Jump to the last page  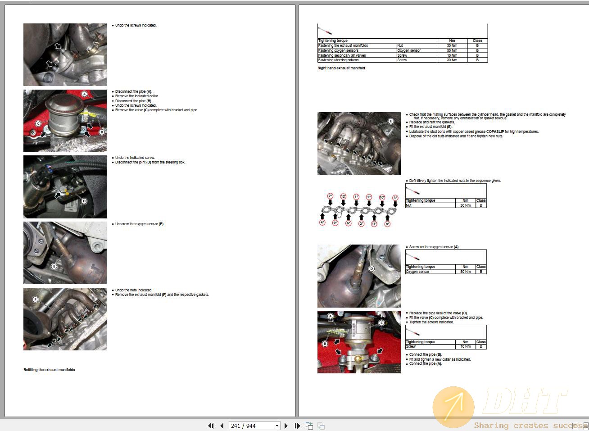pyautogui.click(x=297, y=426)
